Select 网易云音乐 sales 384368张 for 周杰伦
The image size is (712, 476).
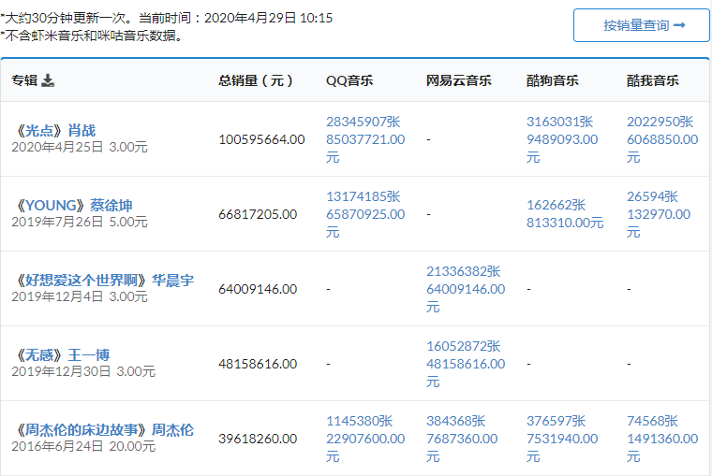(x=456, y=421)
